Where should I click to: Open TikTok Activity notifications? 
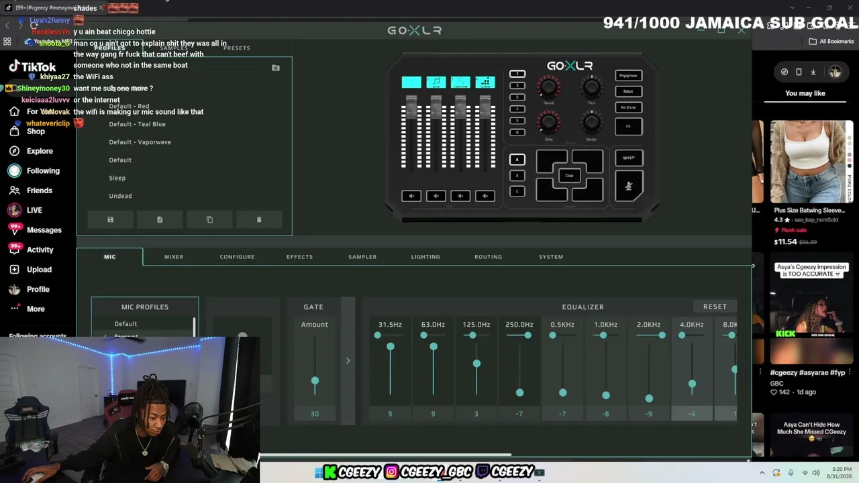[40, 250]
